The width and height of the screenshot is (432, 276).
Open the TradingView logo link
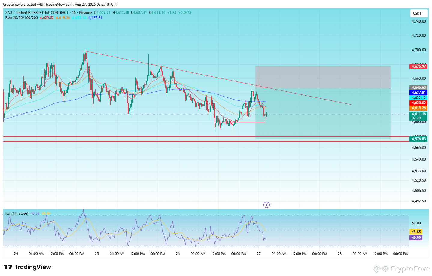point(27,267)
